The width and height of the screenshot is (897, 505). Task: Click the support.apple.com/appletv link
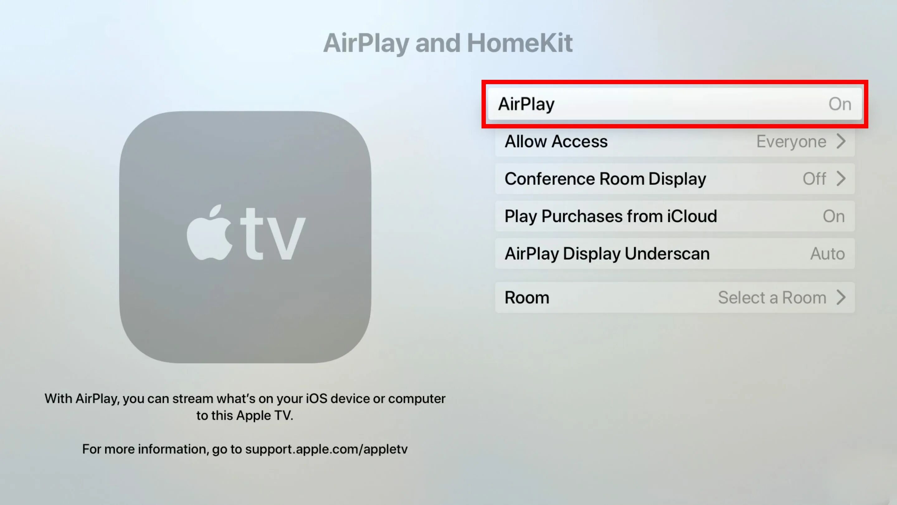click(x=326, y=449)
